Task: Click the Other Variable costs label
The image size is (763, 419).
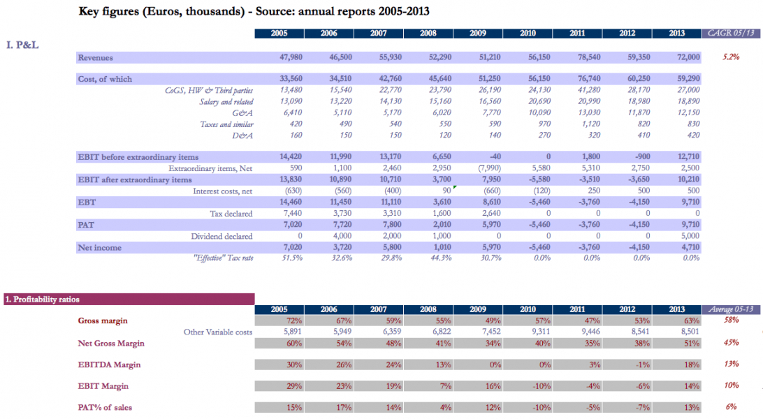Action: pos(217,332)
